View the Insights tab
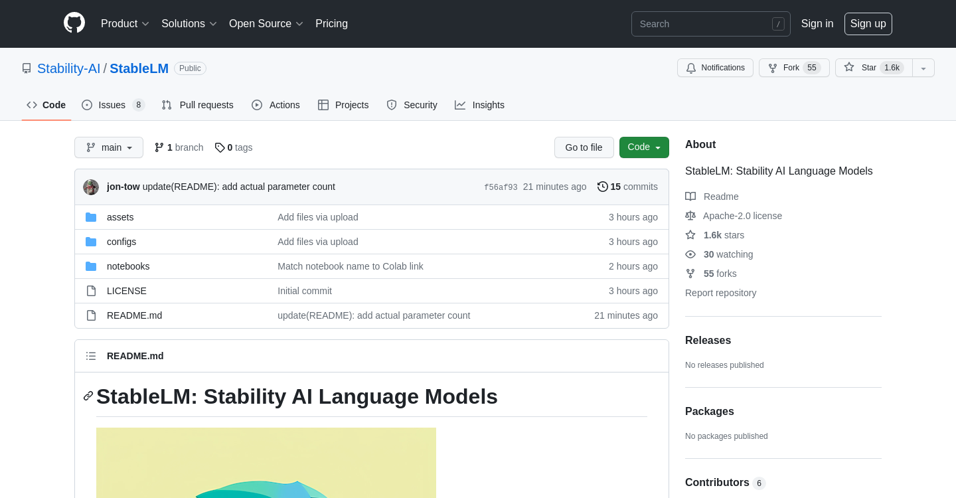956x498 pixels. pyautogui.click(x=479, y=105)
